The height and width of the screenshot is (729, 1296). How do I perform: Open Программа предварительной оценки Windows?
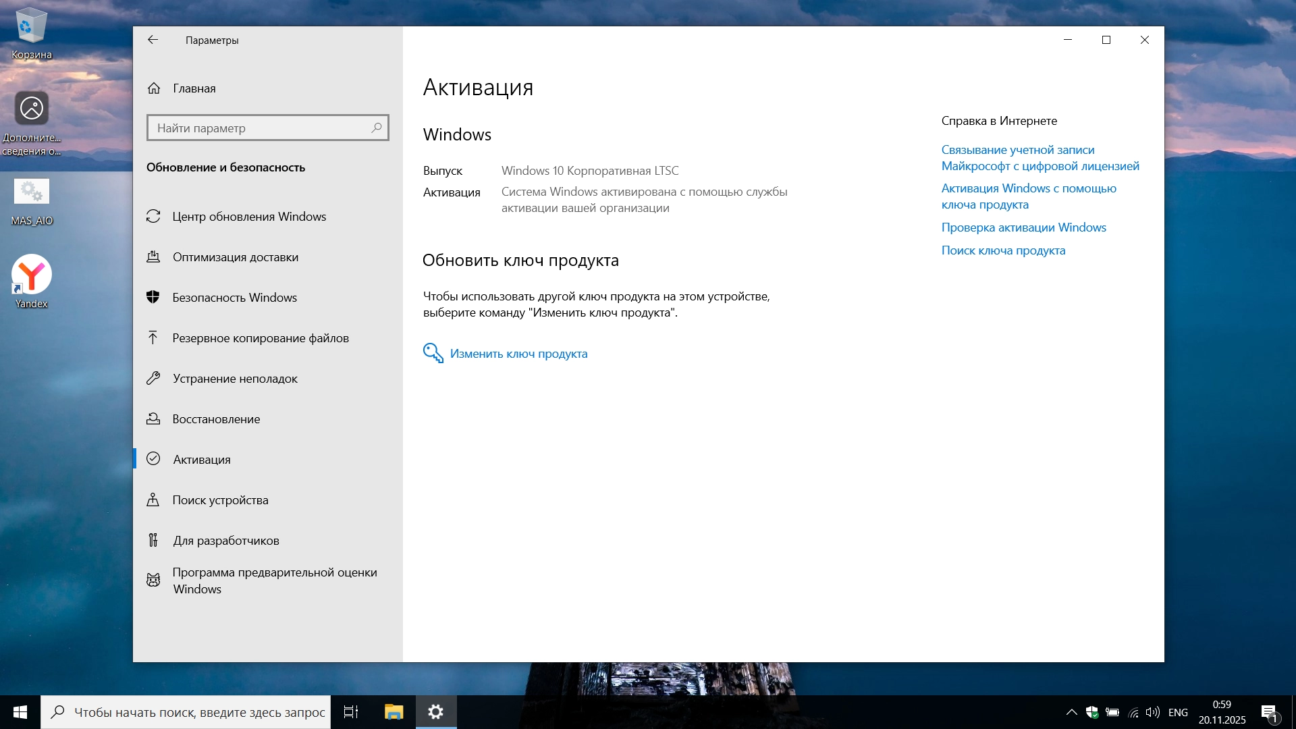(273, 580)
